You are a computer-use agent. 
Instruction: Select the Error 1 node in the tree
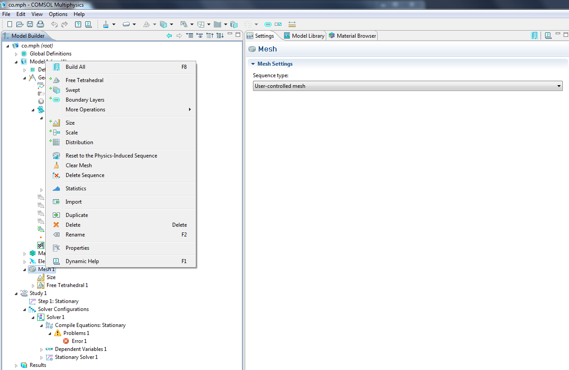point(79,341)
